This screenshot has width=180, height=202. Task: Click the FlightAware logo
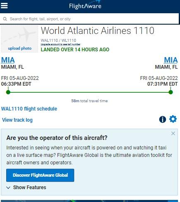[85, 5]
